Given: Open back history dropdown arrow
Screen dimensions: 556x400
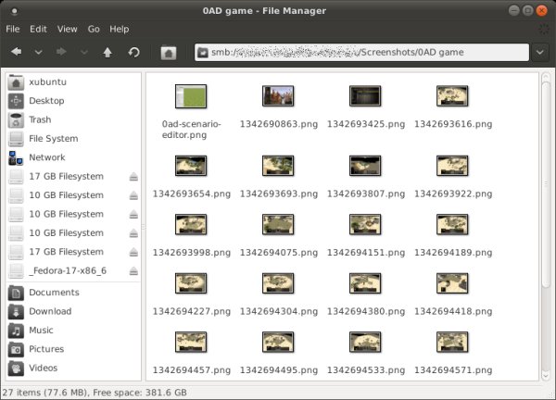Looking at the screenshot, I should (x=38, y=53).
